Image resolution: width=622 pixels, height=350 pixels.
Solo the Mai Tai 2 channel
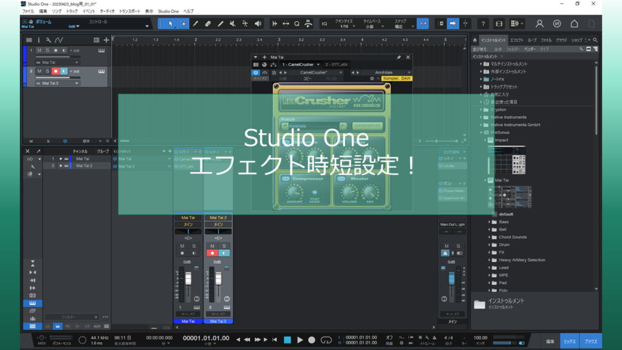(x=224, y=245)
